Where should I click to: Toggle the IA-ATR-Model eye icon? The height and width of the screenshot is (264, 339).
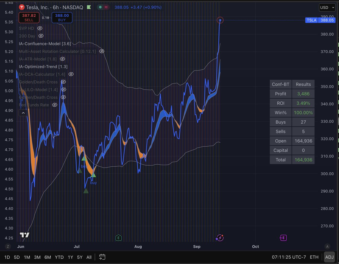[x=62, y=59]
